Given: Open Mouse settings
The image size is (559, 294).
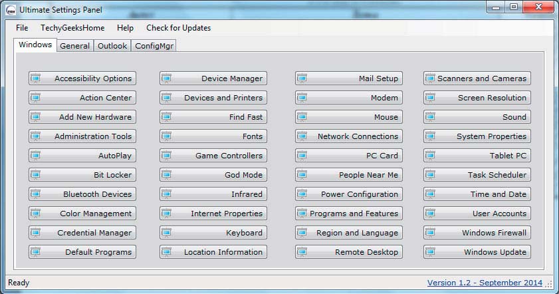Looking at the screenshot, I should pos(349,116).
